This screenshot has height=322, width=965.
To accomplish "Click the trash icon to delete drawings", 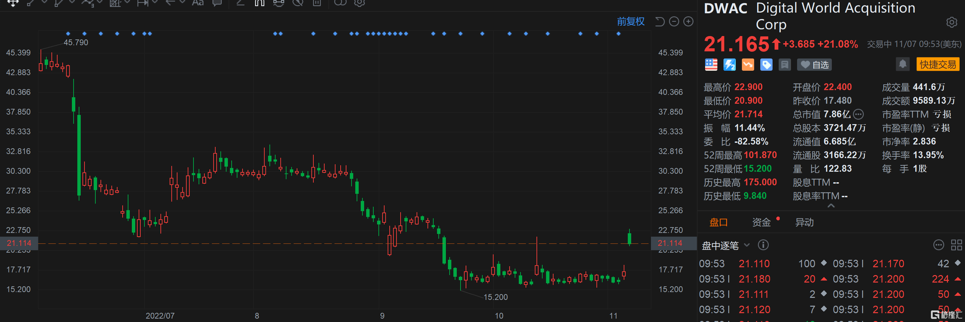I will [317, 3].
